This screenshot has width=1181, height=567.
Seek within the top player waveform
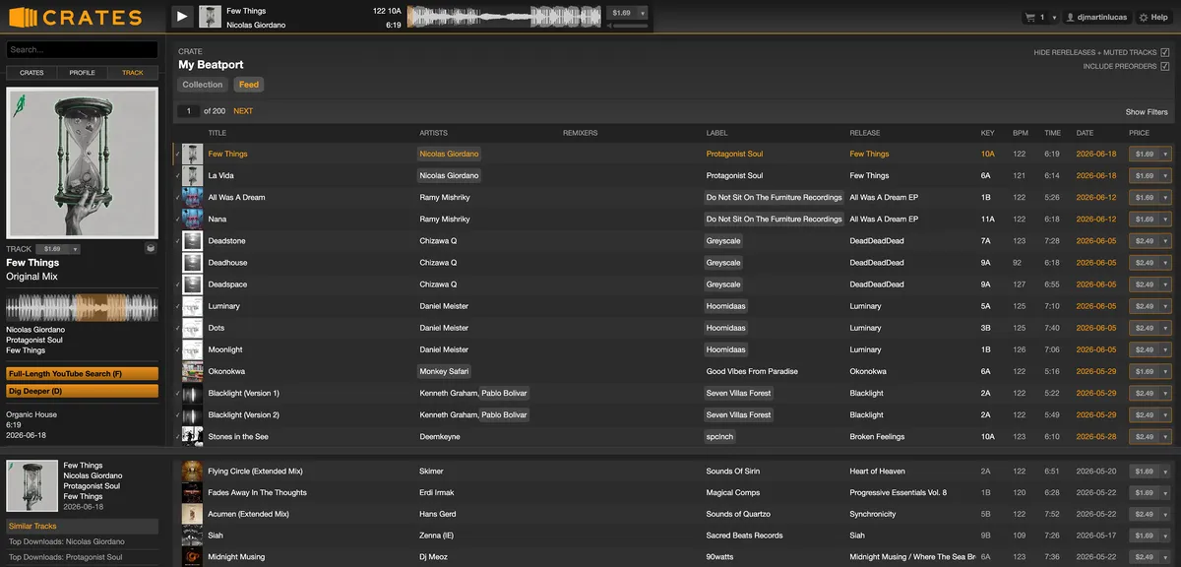tap(505, 17)
